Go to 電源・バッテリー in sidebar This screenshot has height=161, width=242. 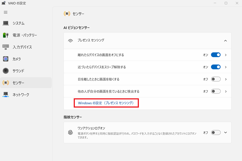[x=26, y=35]
